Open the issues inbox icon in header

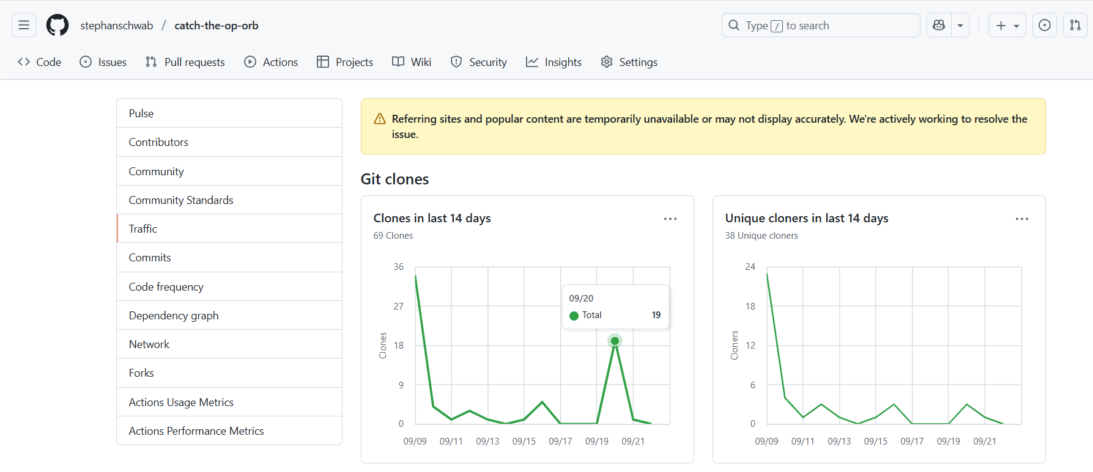(x=1045, y=25)
